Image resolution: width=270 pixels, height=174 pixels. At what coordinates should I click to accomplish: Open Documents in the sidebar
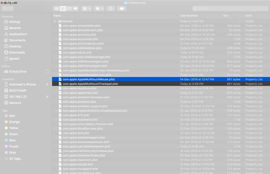pos(15,40)
